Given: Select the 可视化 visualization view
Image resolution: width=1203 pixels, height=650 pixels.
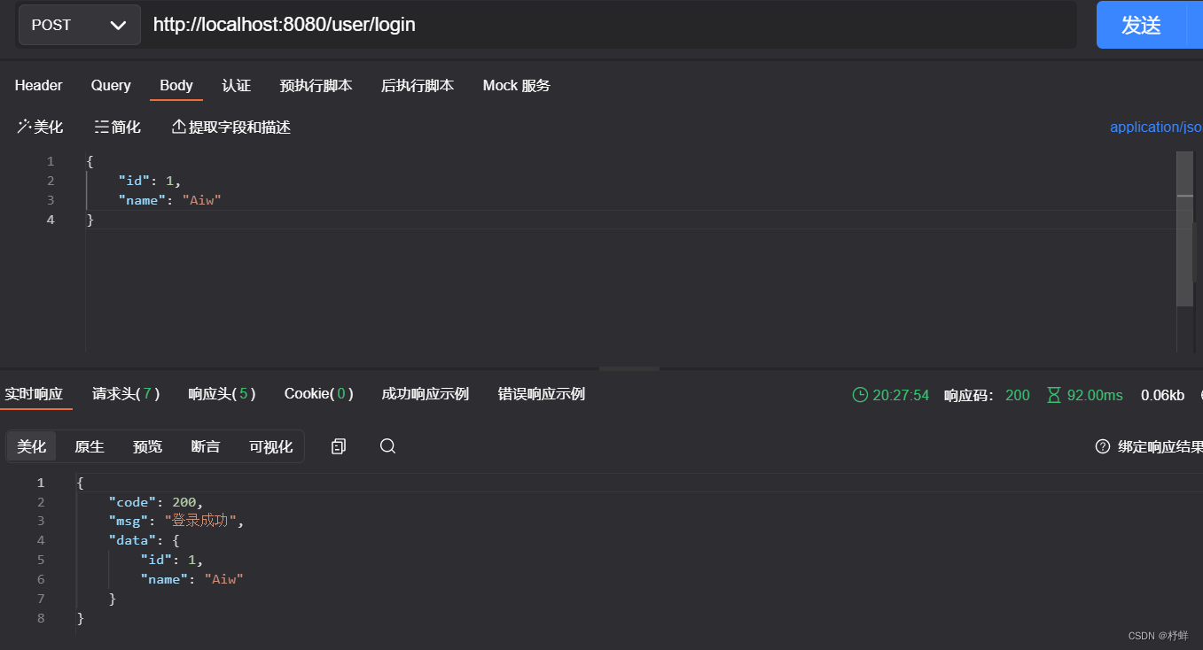Looking at the screenshot, I should (271, 446).
